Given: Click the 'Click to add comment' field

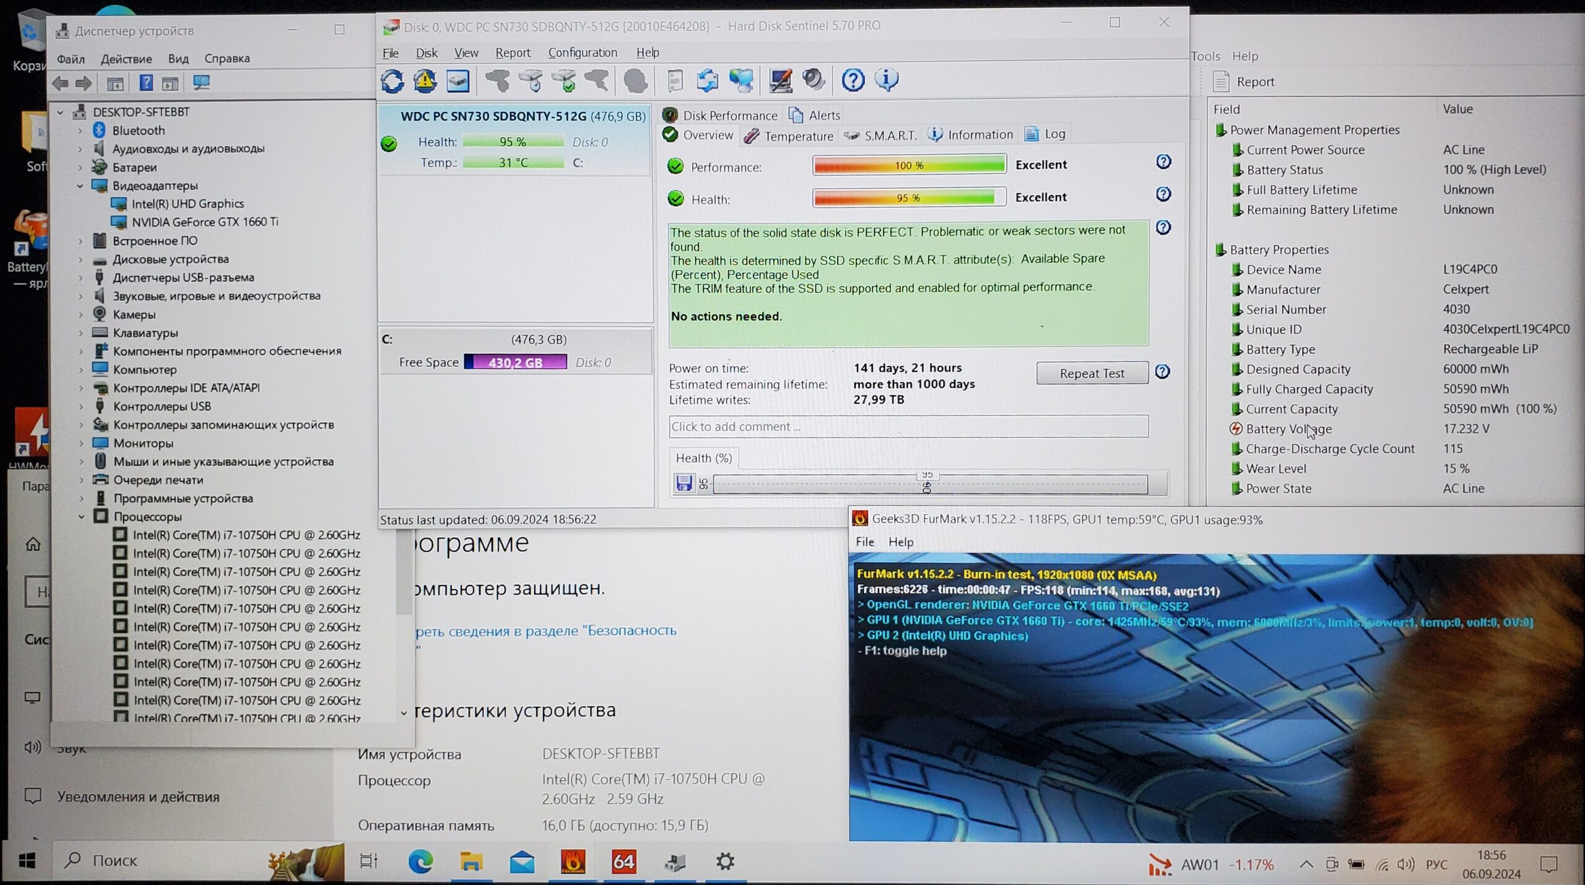Looking at the screenshot, I should (908, 426).
